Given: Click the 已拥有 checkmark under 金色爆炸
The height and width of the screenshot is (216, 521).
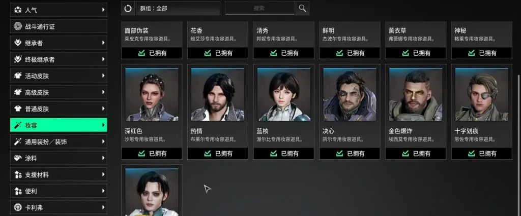Looking at the screenshot, I should tap(406, 154).
